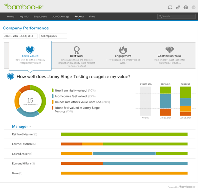
Task: Open the user profile avatar
Action: tap(194, 8)
